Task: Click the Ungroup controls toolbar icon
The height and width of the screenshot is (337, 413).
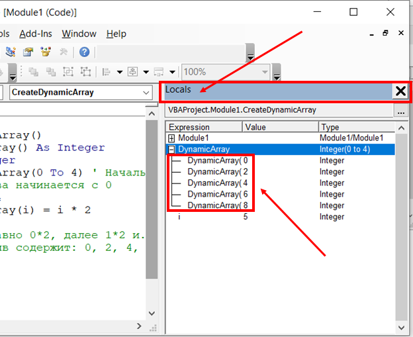Action: [x=85, y=72]
